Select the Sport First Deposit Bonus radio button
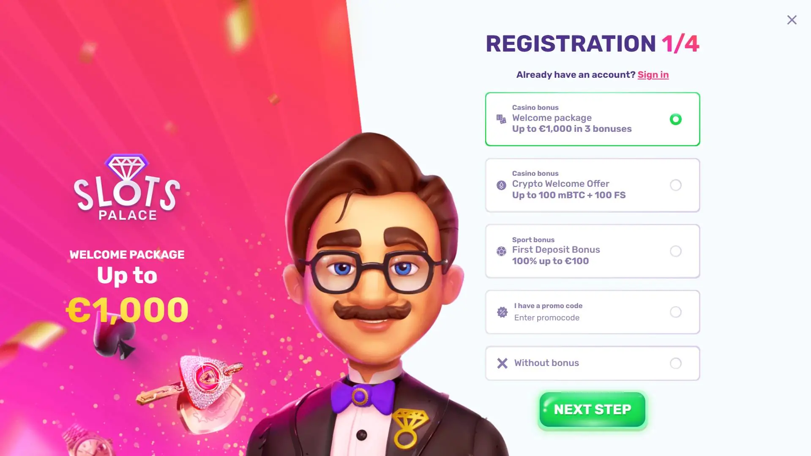 click(x=675, y=251)
